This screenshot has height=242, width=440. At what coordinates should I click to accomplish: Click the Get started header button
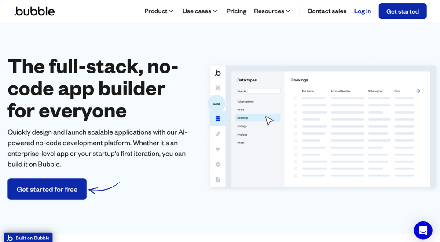403,11
